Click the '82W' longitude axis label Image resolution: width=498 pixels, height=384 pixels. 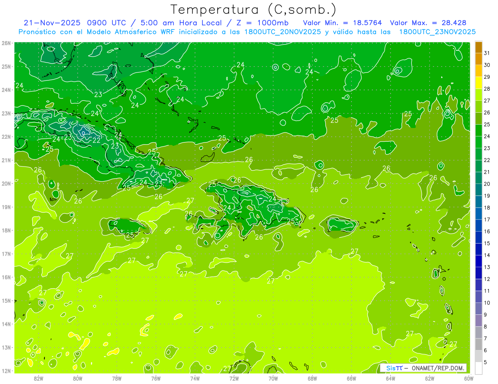coord(39,378)
